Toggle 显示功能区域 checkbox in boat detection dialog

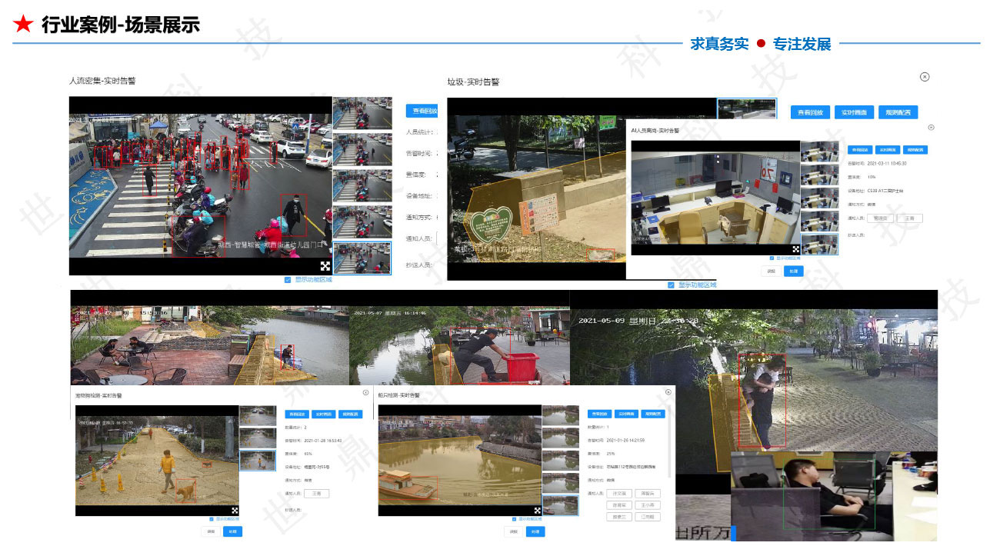point(512,519)
